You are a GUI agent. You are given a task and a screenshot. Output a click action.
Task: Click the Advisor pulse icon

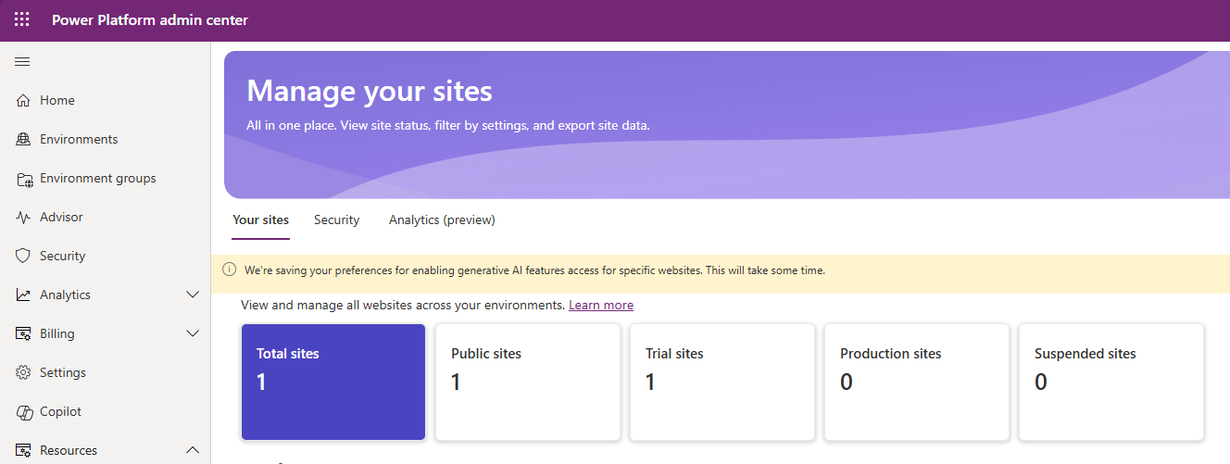click(x=24, y=218)
